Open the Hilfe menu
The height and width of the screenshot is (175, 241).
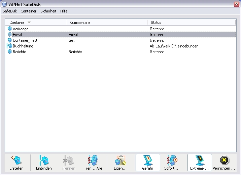(x=64, y=11)
